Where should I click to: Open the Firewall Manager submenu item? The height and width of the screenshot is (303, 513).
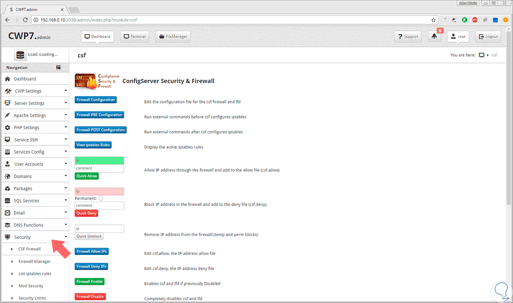click(x=34, y=261)
